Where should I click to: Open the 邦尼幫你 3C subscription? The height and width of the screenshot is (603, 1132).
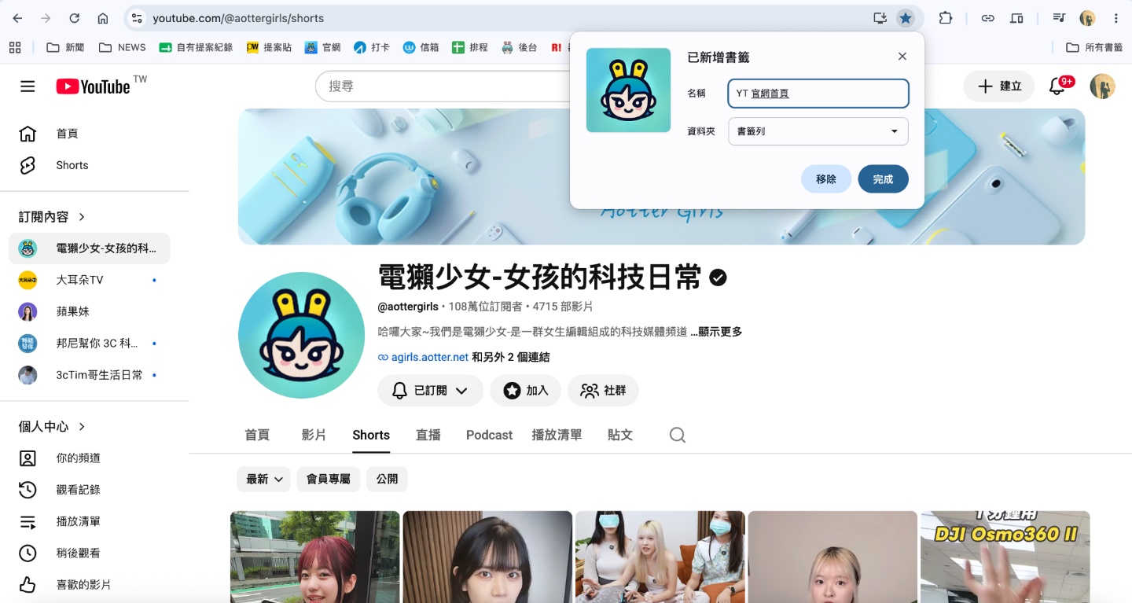pyautogui.click(x=90, y=344)
